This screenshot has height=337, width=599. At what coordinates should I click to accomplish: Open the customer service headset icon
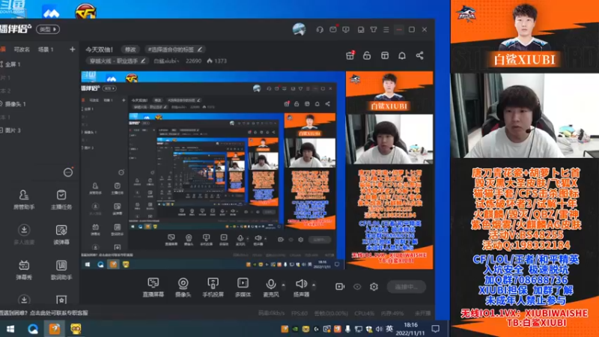click(320, 29)
